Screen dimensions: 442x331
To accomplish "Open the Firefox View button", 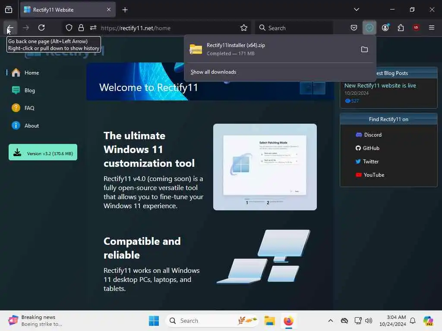I will 9,10.
